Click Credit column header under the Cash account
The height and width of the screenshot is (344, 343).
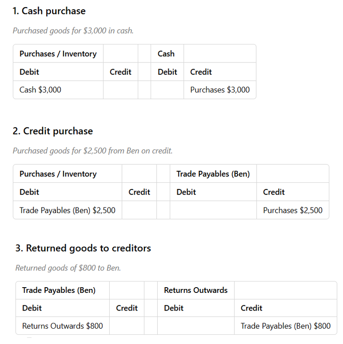coord(201,72)
